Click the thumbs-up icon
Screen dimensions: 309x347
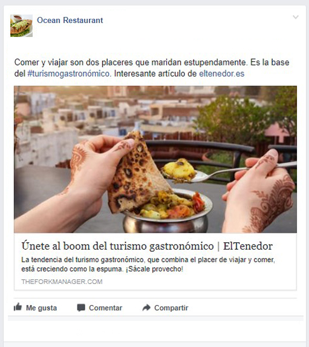click(18, 307)
